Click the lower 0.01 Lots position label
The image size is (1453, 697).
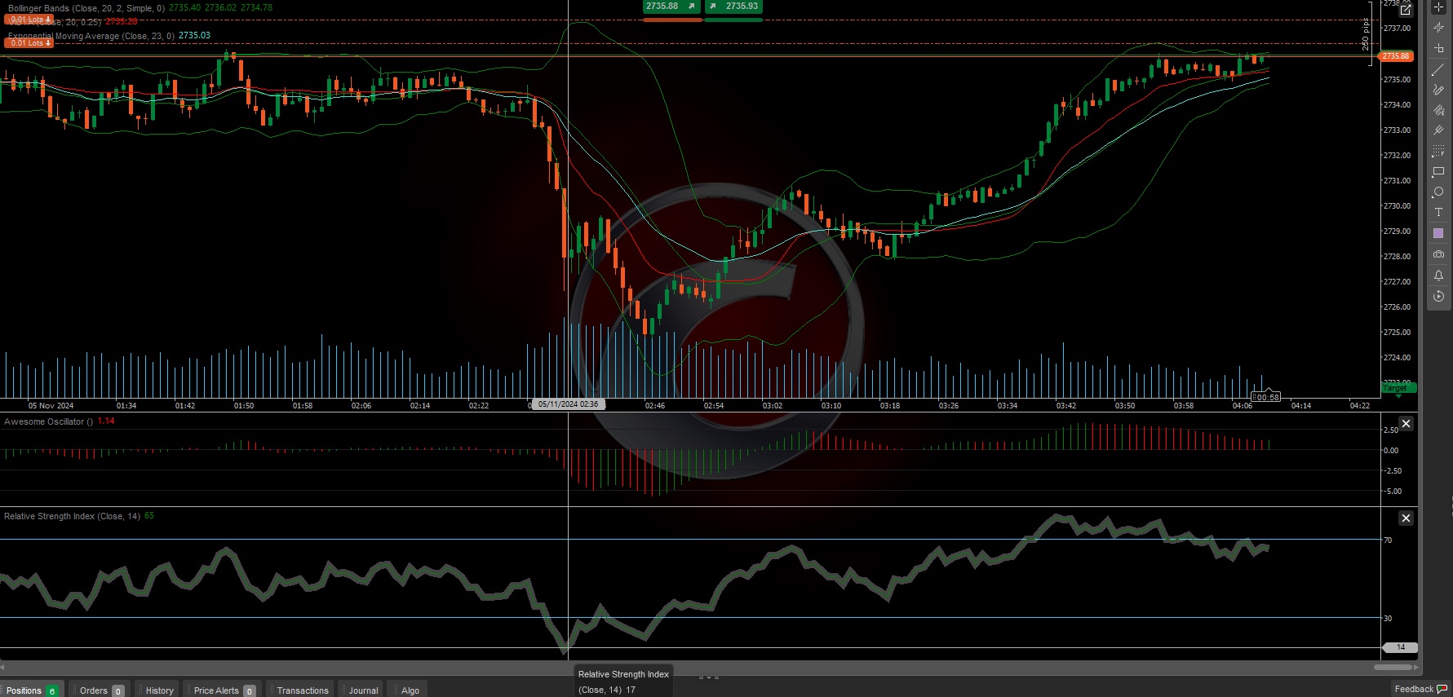coord(29,43)
